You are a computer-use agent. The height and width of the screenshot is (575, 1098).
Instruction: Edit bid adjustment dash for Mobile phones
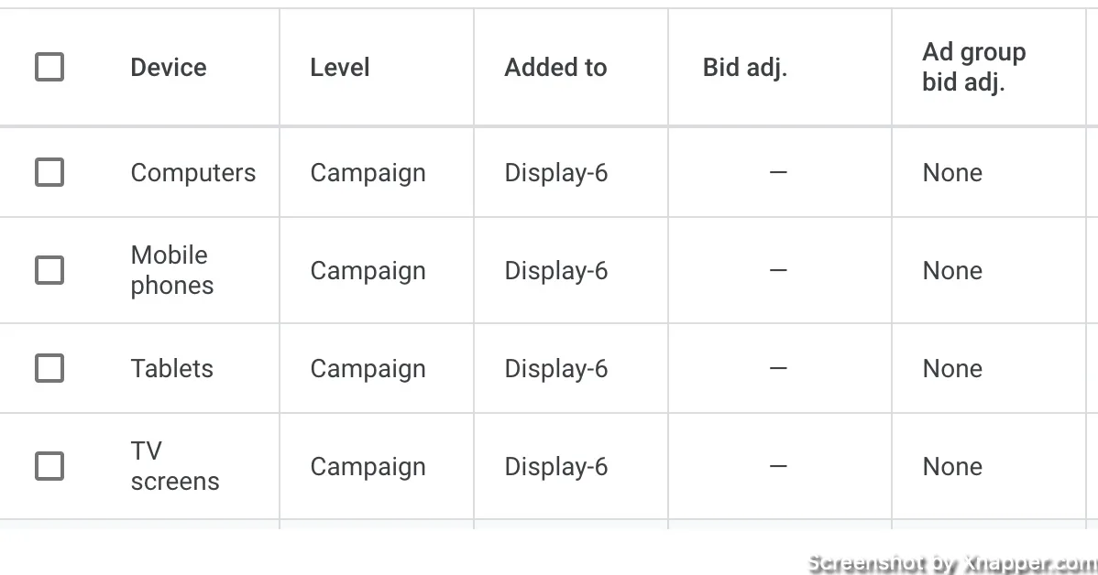point(779,270)
